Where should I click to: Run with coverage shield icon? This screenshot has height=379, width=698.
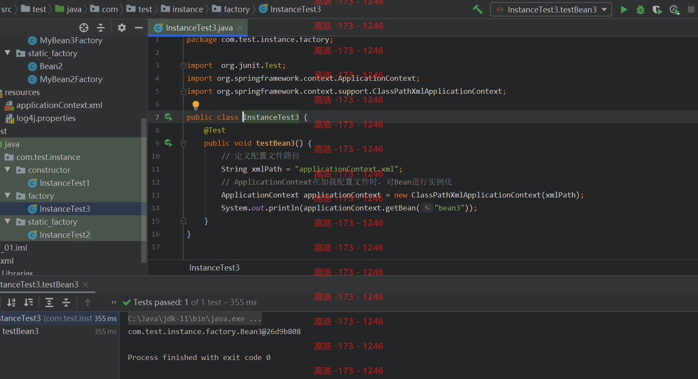(657, 10)
